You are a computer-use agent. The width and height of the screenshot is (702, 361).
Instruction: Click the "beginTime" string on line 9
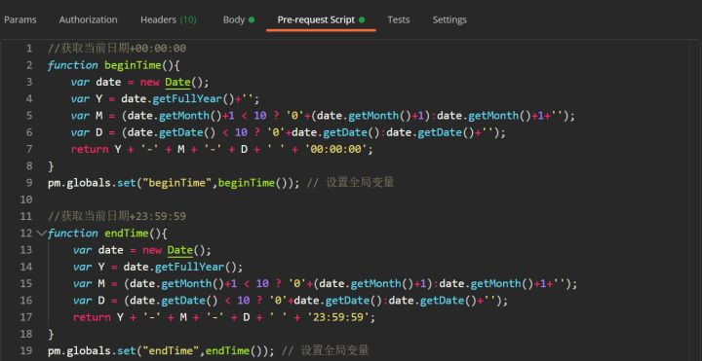pos(176,183)
